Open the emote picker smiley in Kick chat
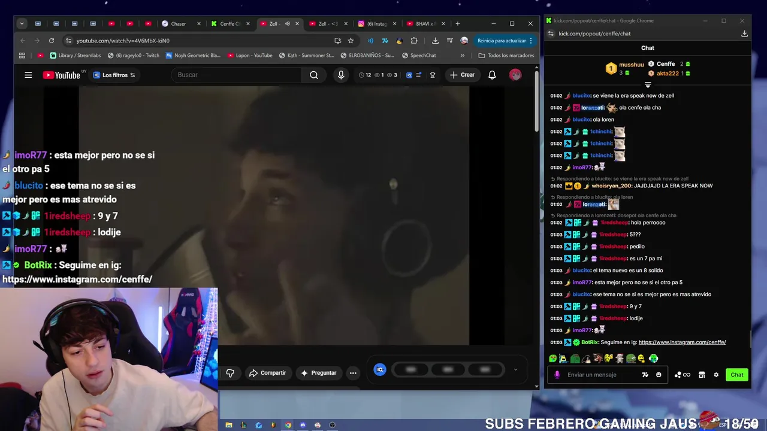The image size is (767, 431). pyautogui.click(x=659, y=375)
